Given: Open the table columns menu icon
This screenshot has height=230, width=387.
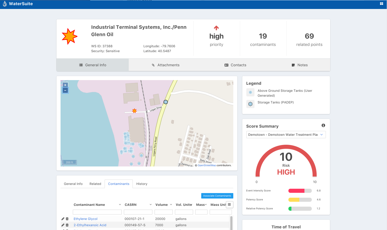Looking at the screenshot, I should pos(229,204).
